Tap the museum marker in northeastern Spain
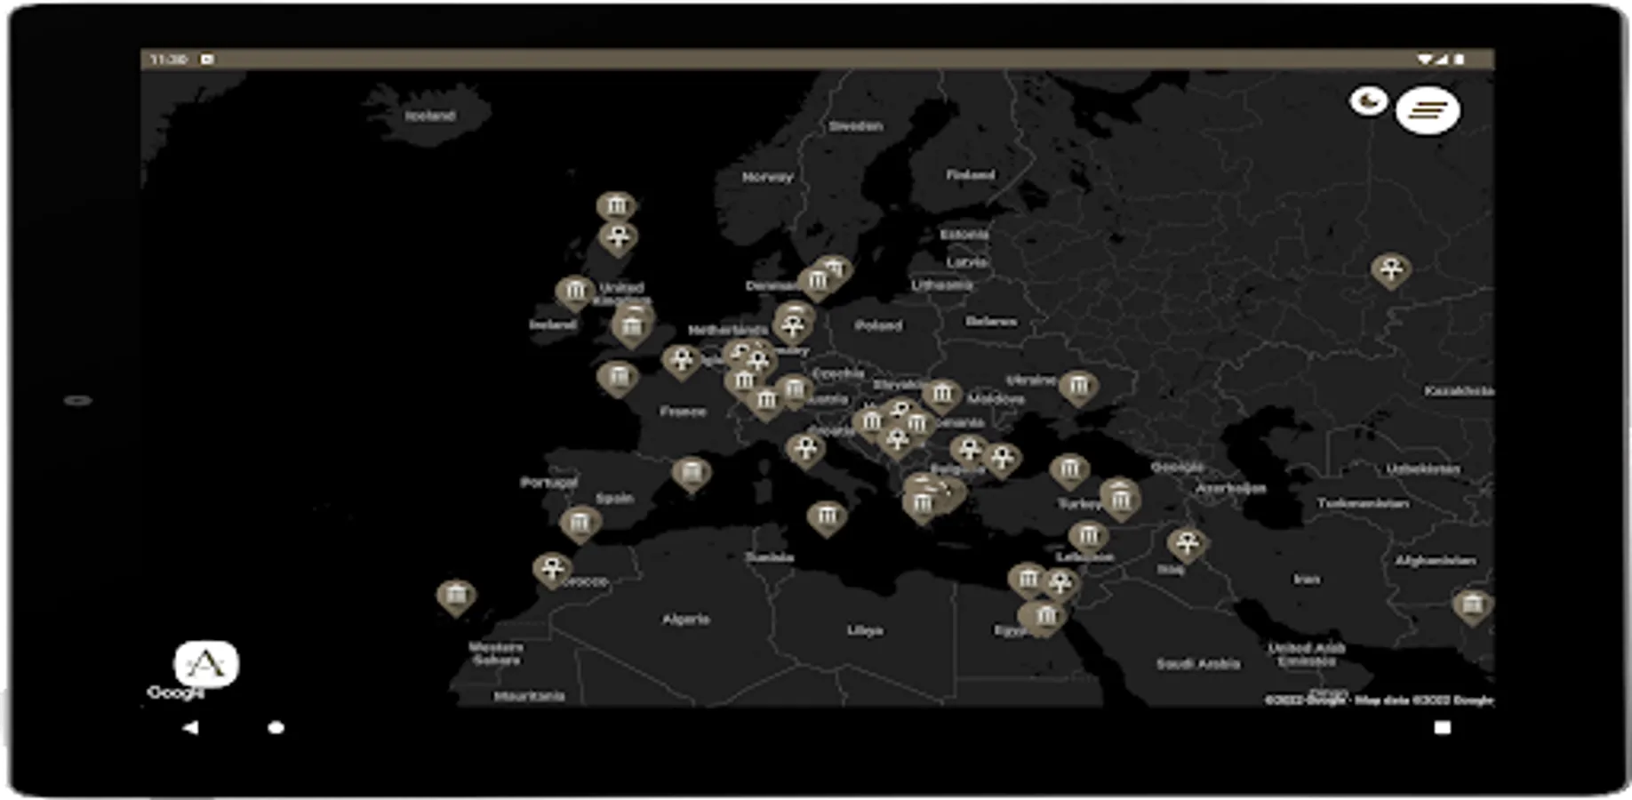Viewport: 1632px width, 800px height. (691, 474)
